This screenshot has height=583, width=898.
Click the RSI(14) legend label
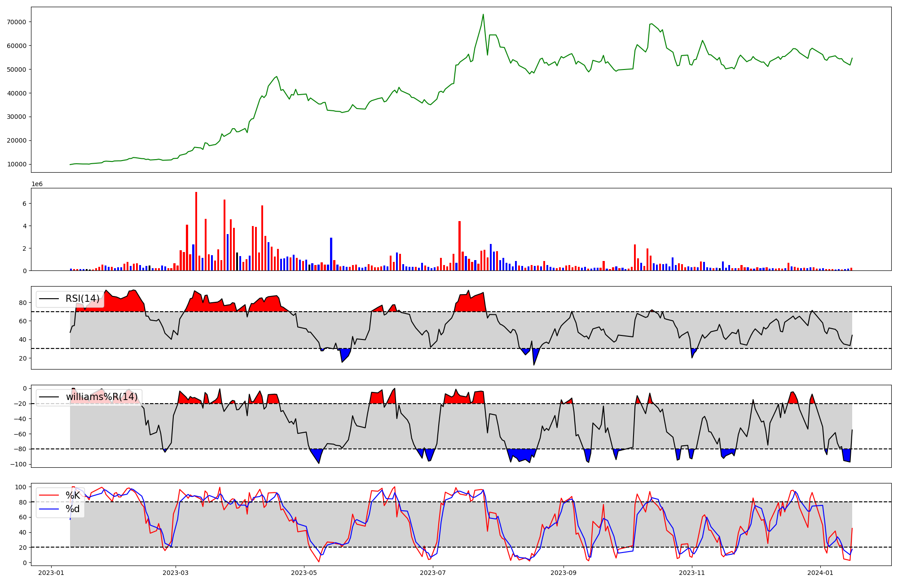(x=83, y=299)
